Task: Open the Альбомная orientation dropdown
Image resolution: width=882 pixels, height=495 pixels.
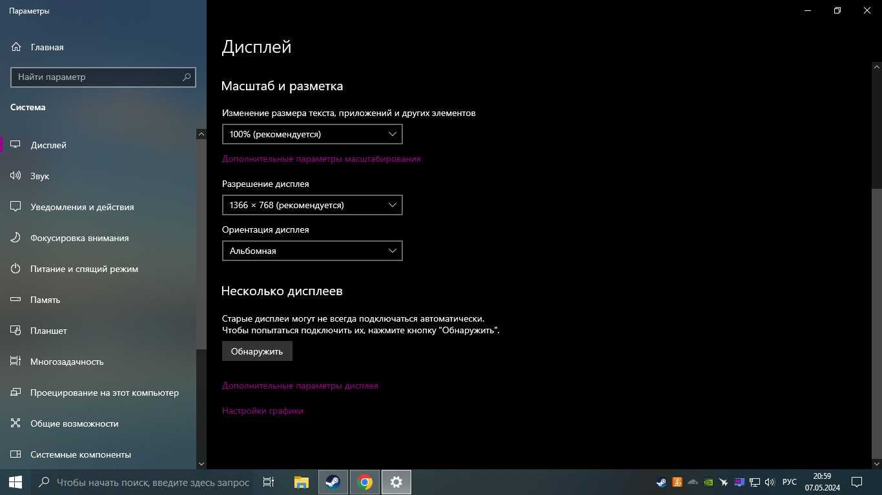Action: pos(312,251)
